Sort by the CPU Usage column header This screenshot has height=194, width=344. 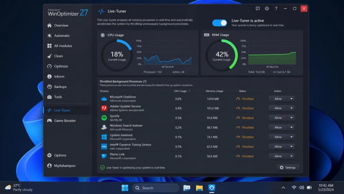click(x=182, y=91)
